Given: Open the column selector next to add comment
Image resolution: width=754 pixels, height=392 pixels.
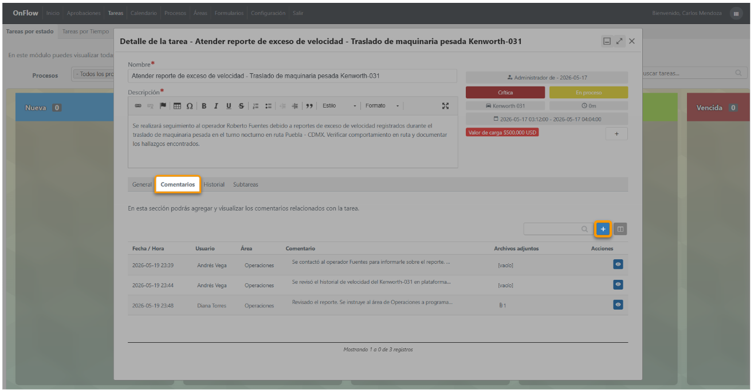Looking at the screenshot, I should click(621, 229).
